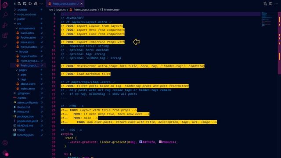Open the checkmark view in activity bar
This screenshot has width=281, height=158.
point(5,46)
